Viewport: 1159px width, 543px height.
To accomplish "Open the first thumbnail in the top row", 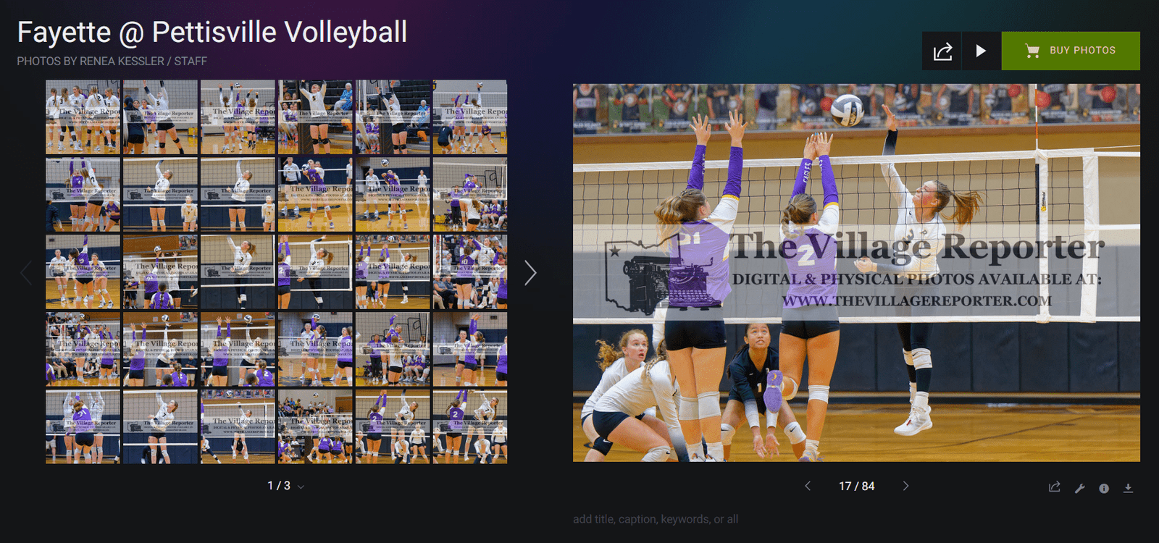I will coord(83,117).
